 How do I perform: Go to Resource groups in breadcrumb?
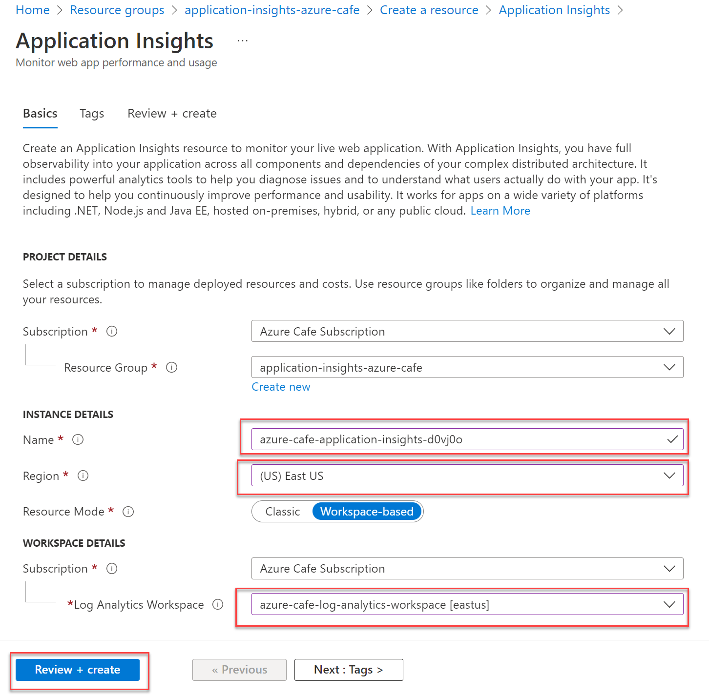tap(117, 10)
